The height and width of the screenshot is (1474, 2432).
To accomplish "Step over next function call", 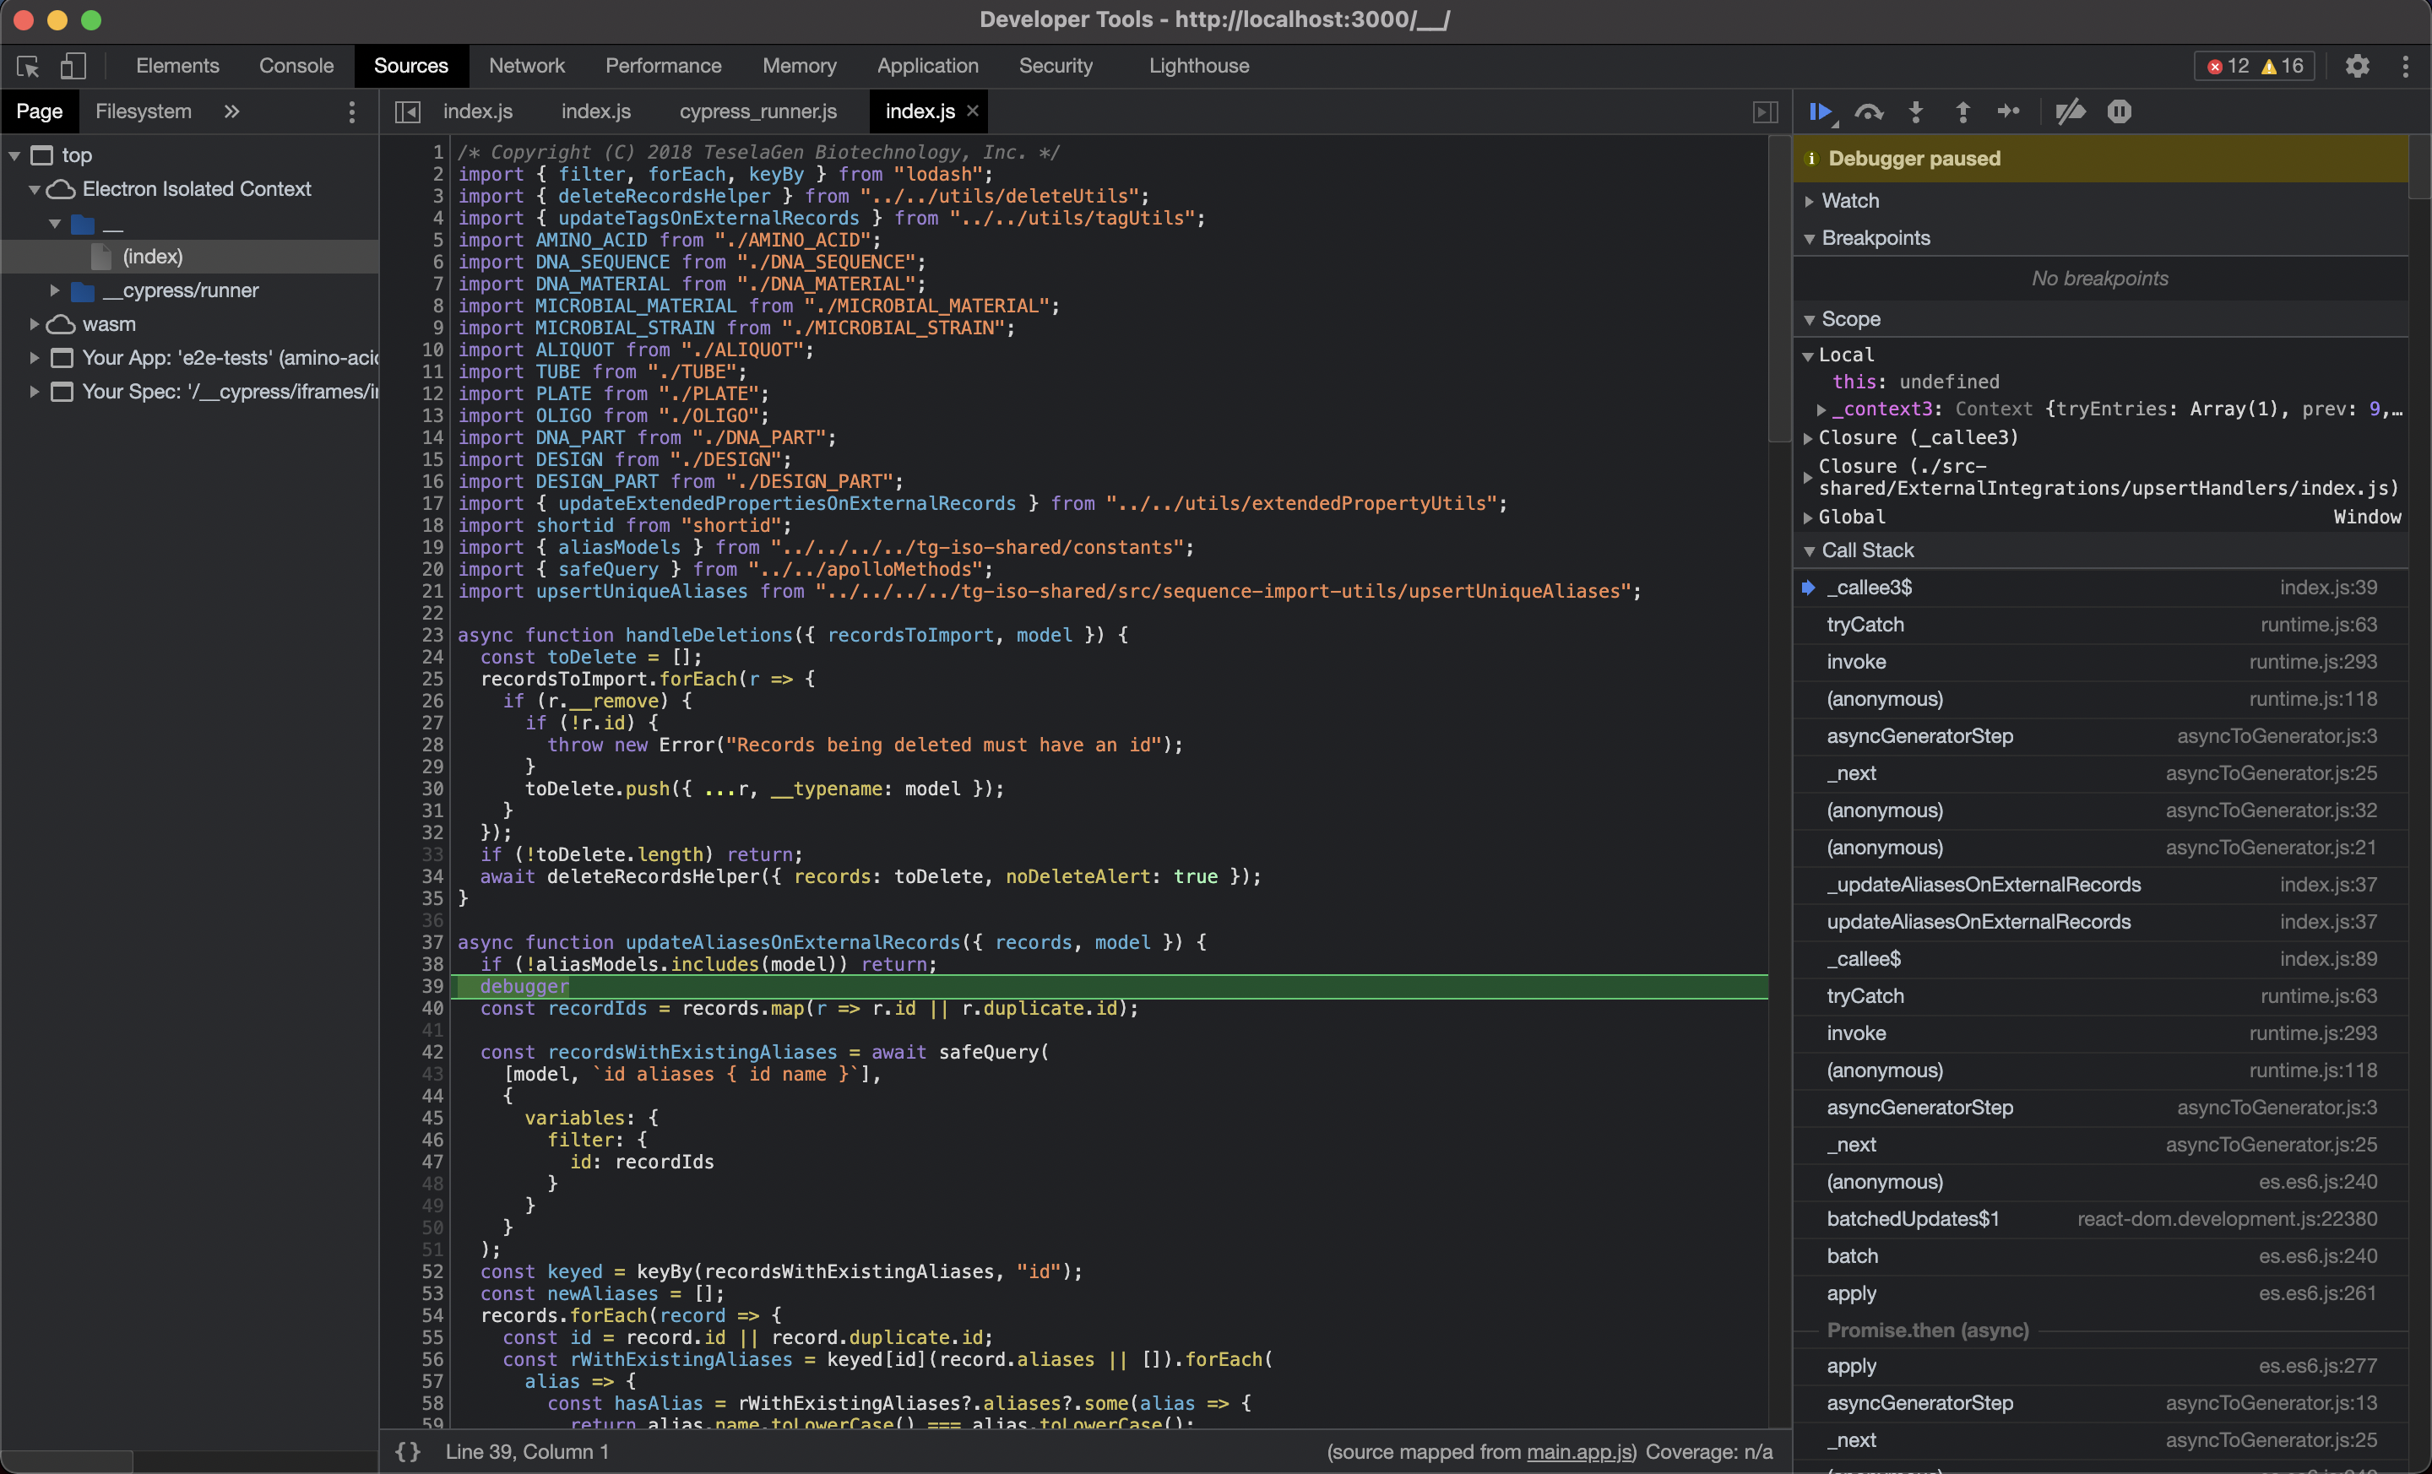I will 1869,111.
